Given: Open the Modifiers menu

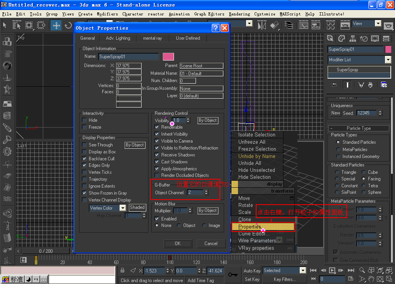Looking at the screenshot, I should coord(107,14).
